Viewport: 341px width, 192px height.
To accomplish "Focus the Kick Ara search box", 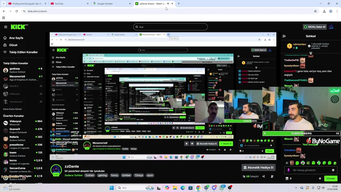I will pyautogui.click(x=170, y=27).
